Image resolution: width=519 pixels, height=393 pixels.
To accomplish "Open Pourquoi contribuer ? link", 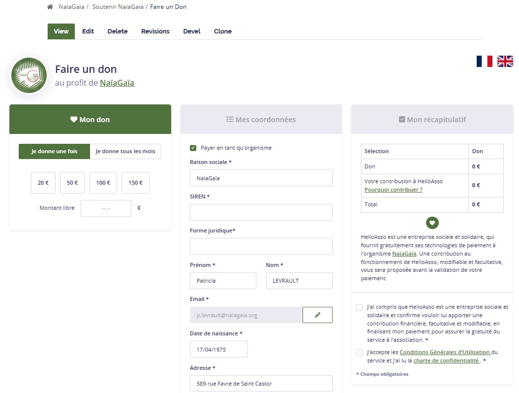I will (393, 190).
